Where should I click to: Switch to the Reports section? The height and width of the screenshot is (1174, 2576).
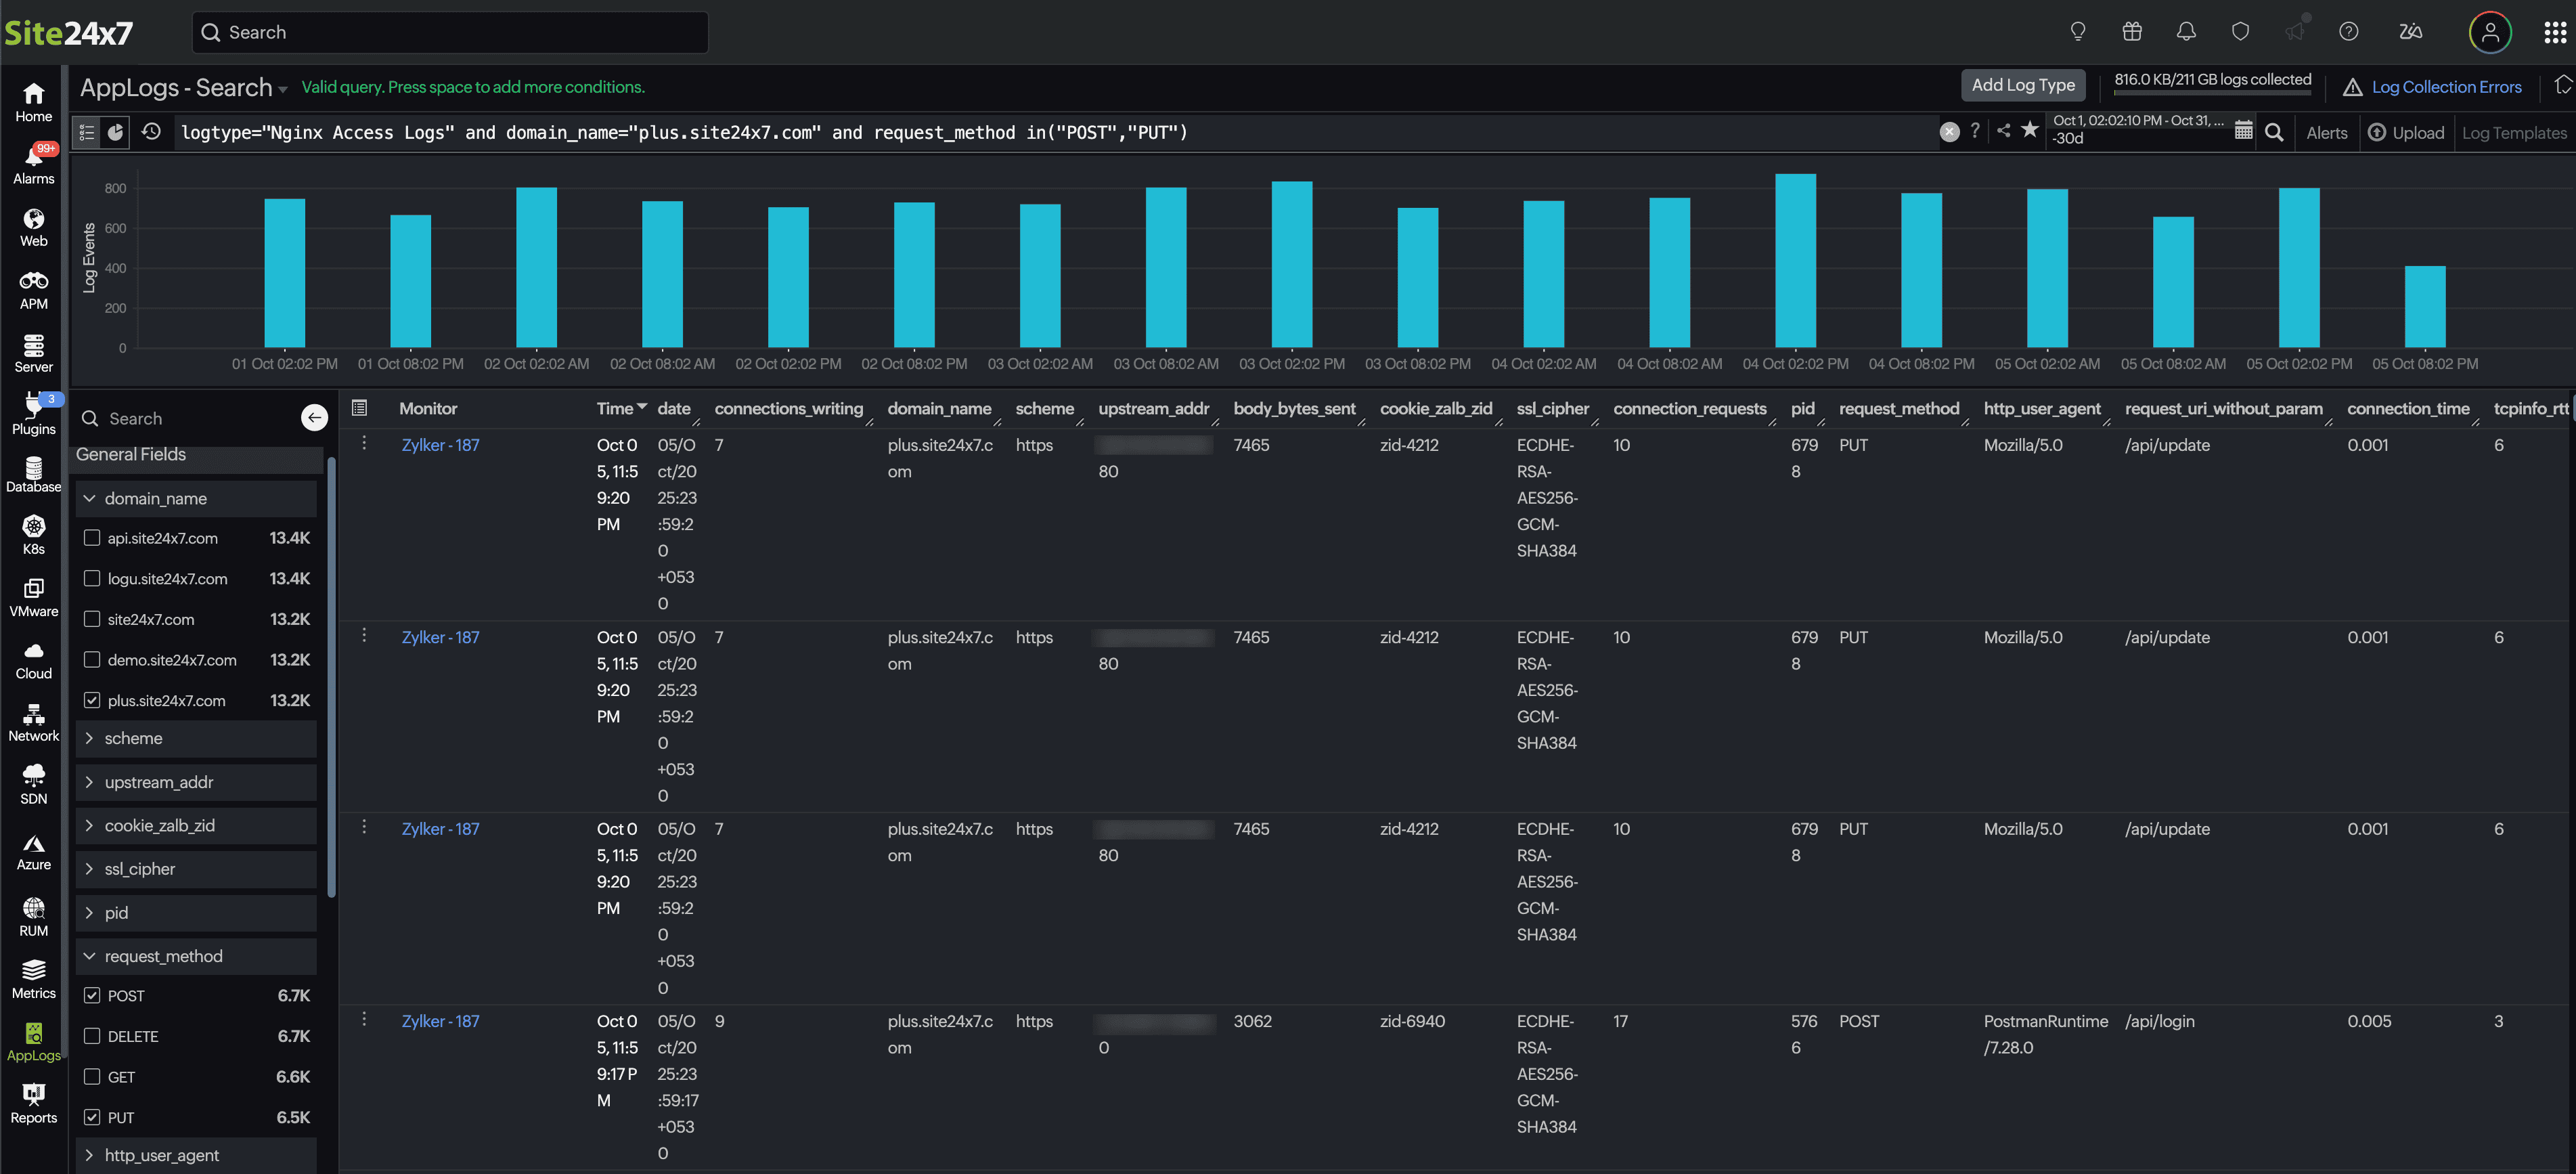click(x=33, y=1102)
